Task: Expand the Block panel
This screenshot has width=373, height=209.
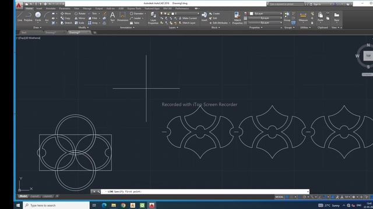Action: (x=216, y=27)
